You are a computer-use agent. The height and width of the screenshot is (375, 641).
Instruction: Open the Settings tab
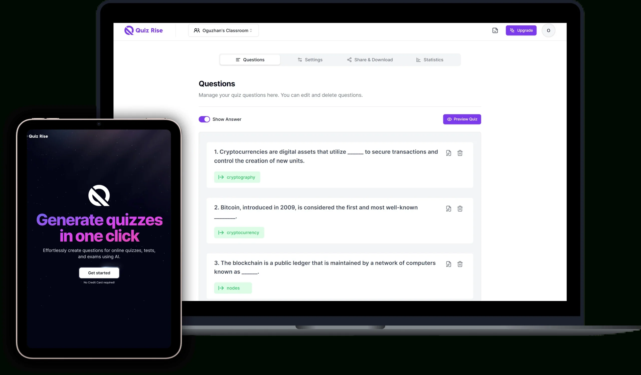(x=311, y=59)
